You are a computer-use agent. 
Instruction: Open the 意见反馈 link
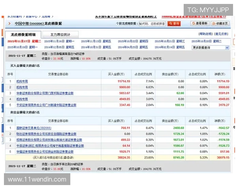tap(221, 34)
